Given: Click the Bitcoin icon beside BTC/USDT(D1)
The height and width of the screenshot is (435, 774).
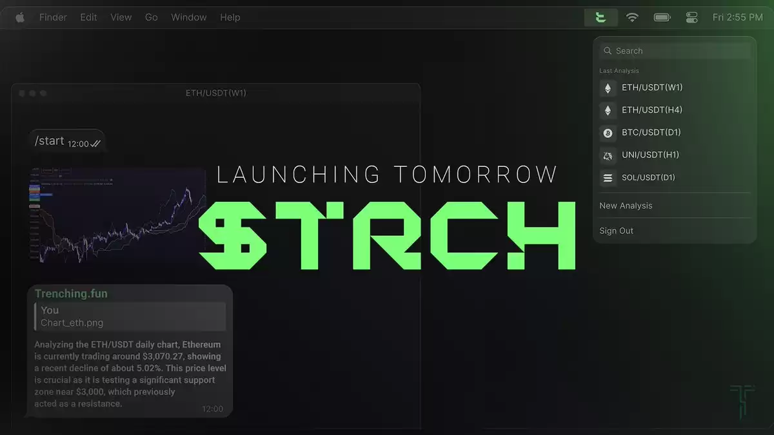Looking at the screenshot, I should point(608,133).
